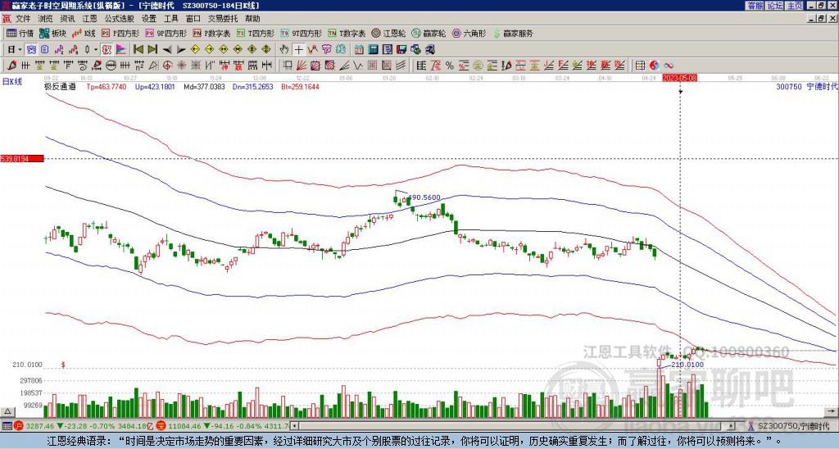Image resolution: width=839 pixels, height=449 pixels.
Task: Open the 9P四方形 tool
Action: [166, 33]
